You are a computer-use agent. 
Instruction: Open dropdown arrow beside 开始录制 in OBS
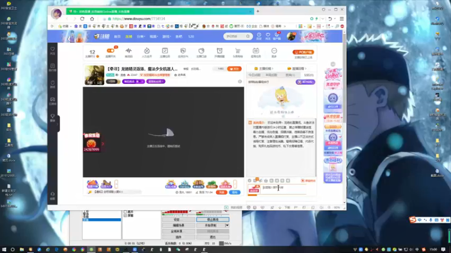point(227,225)
